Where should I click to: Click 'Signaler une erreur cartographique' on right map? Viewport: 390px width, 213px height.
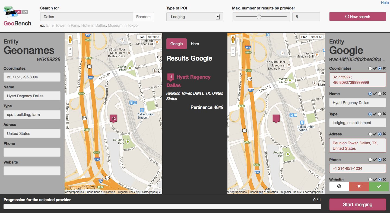pos(302,192)
